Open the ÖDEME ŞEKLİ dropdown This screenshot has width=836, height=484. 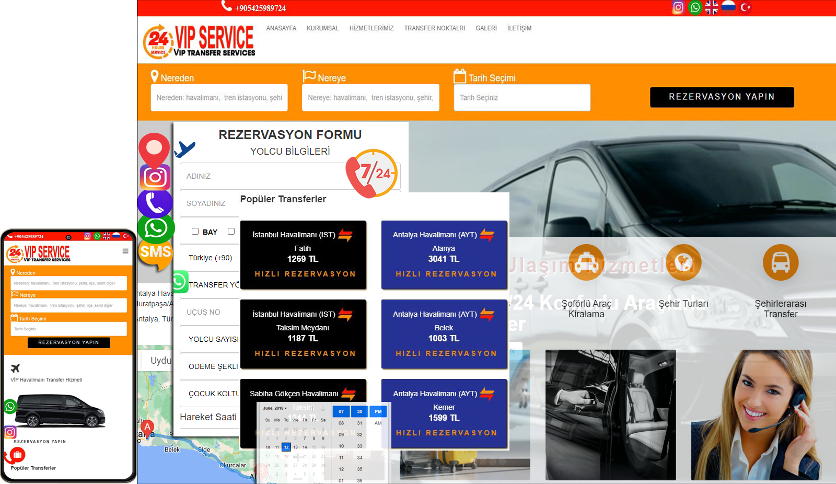(x=210, y=366)
